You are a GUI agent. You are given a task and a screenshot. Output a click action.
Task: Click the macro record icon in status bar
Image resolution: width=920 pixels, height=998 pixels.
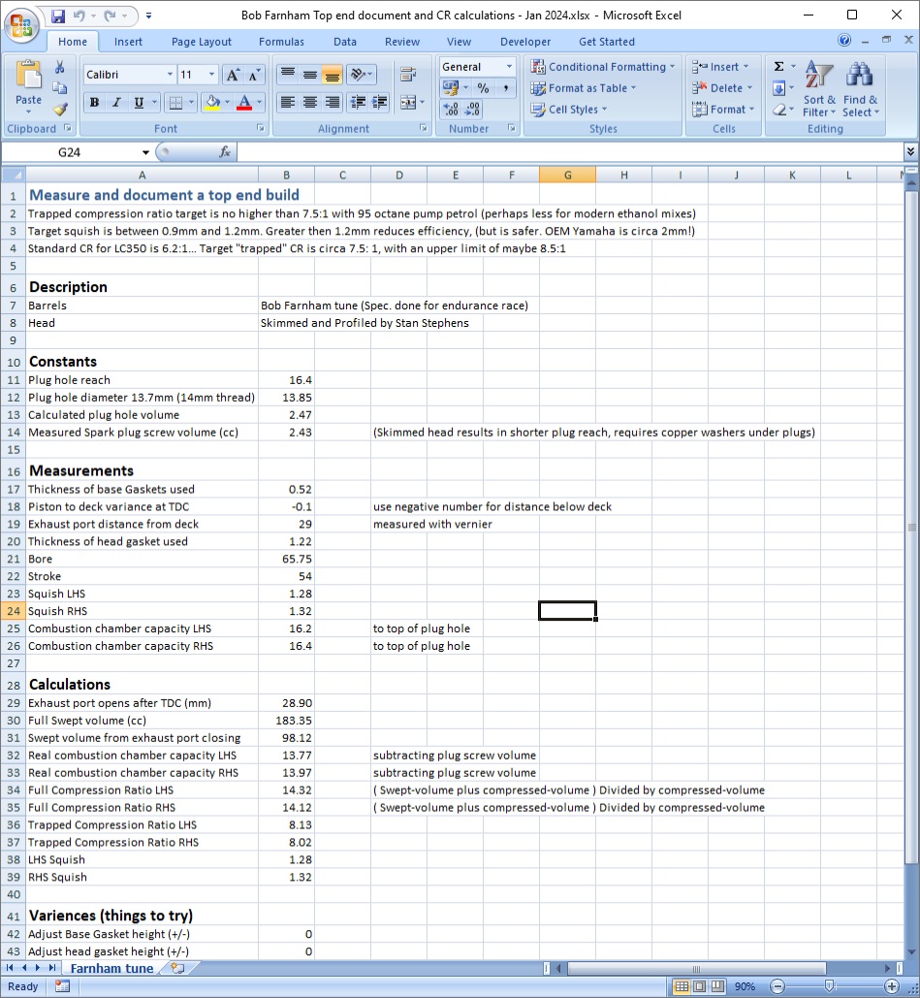62,986
